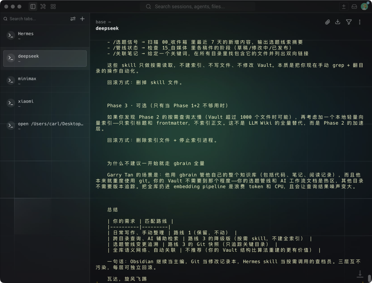Open the grid view icon
Image resolution: width=372 pixels, height=283 pixels.
pyautogui.click(x=53, y=7)
